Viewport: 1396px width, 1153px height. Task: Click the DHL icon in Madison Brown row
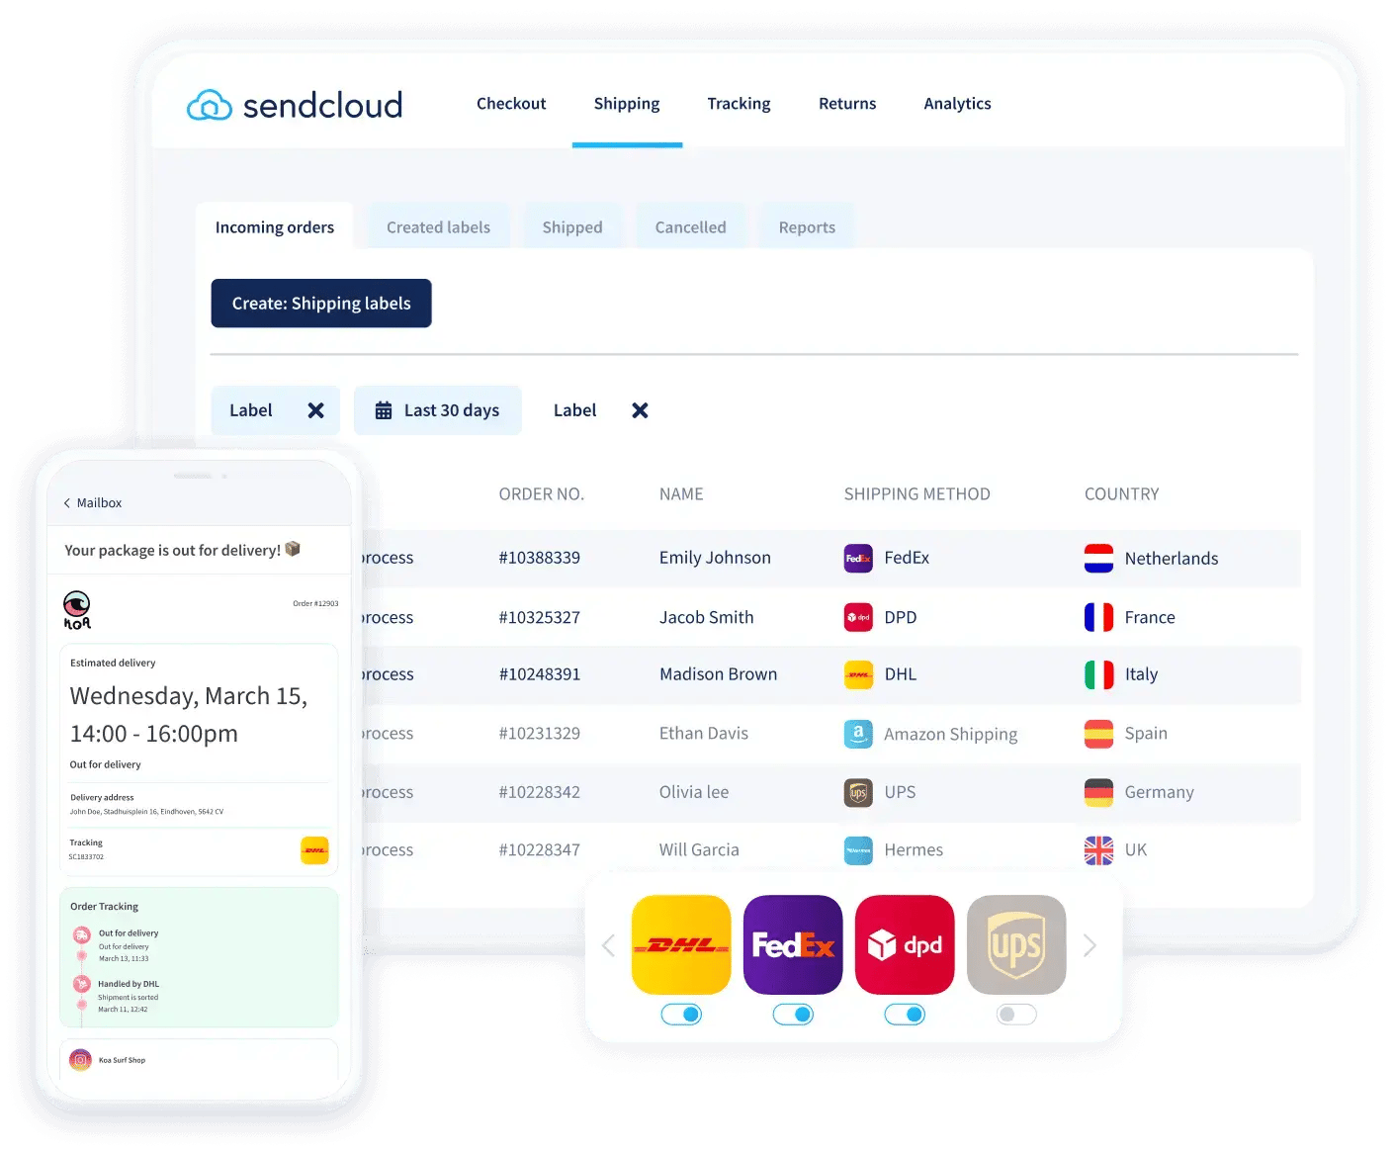coord(858,675)
